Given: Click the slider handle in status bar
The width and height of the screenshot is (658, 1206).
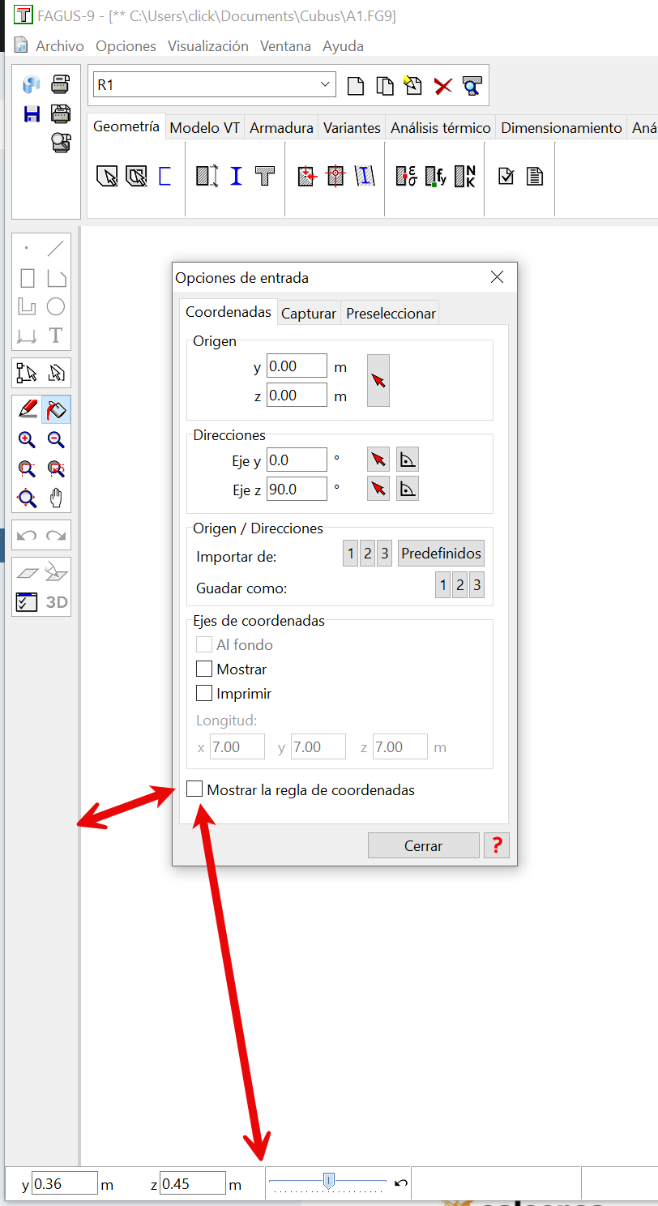Looking at the screenshot, I should pos(328,1181).
